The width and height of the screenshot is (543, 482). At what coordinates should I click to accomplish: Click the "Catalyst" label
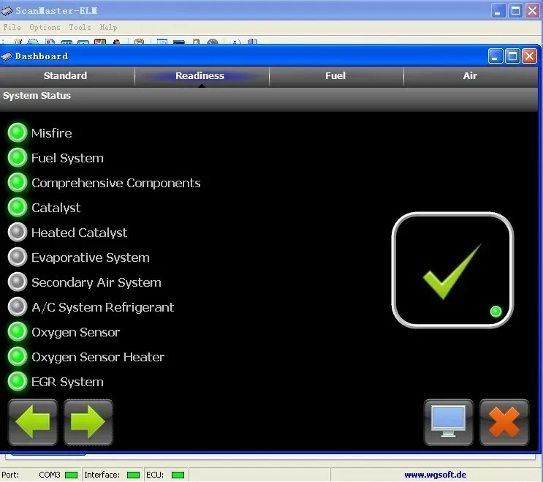[x=56, y=208]
